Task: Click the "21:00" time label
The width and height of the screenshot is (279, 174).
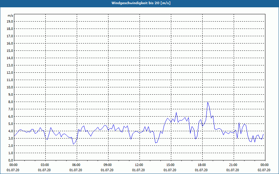Action: coord(234,165)
